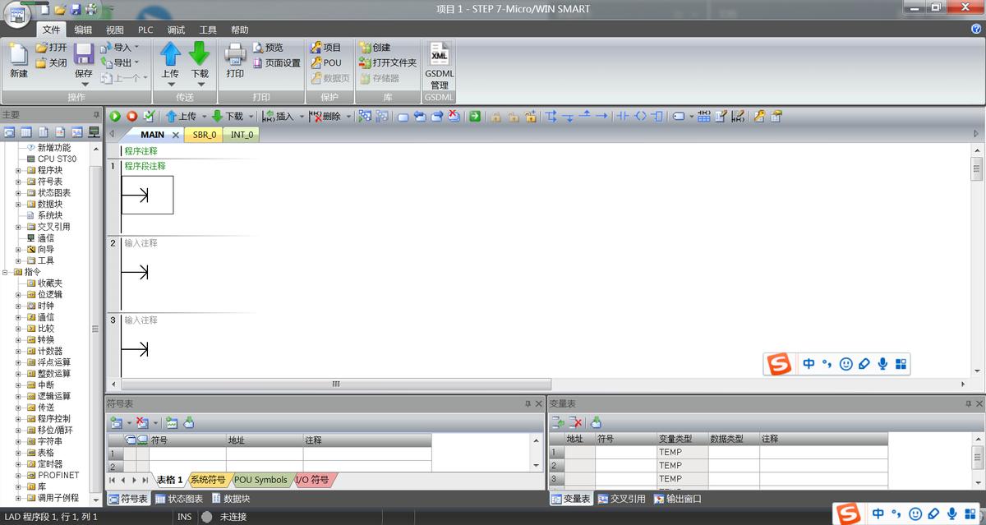Expand the 程序块 tree node
986x525 pixels.
pos(18,170)
